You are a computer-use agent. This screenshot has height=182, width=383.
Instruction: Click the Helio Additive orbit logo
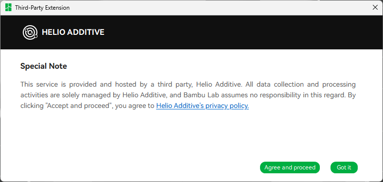[x=30, y=32]
